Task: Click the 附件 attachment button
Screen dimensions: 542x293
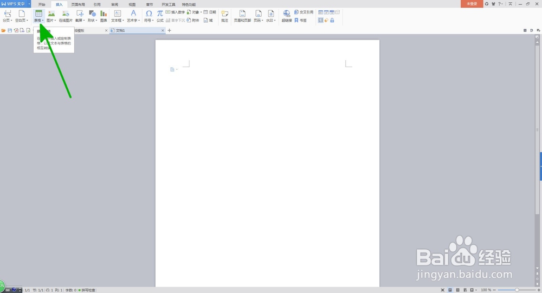Action: [193, 21]
